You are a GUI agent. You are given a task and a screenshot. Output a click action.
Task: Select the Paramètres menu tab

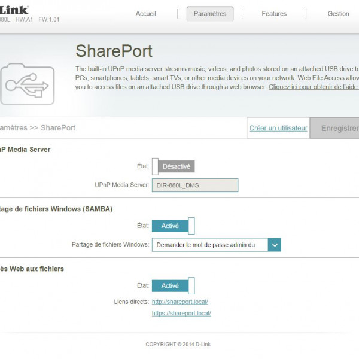[210, 14]
